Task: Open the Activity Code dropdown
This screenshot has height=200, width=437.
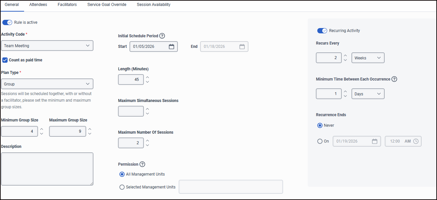Action: [x=47, y=46]
